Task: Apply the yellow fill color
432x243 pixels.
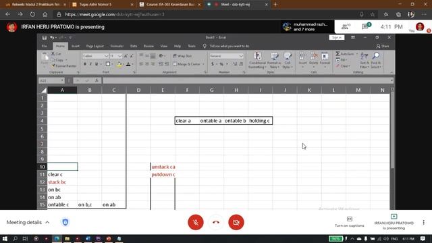Action: click(119, 64)
